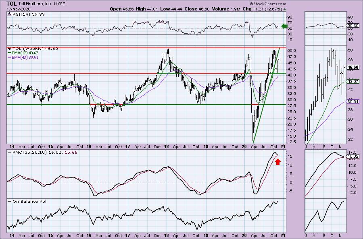This screenshot has width=363, height=239.
Task: Click the green line swatch beside EMA(17)
Action: coord(10,53)
